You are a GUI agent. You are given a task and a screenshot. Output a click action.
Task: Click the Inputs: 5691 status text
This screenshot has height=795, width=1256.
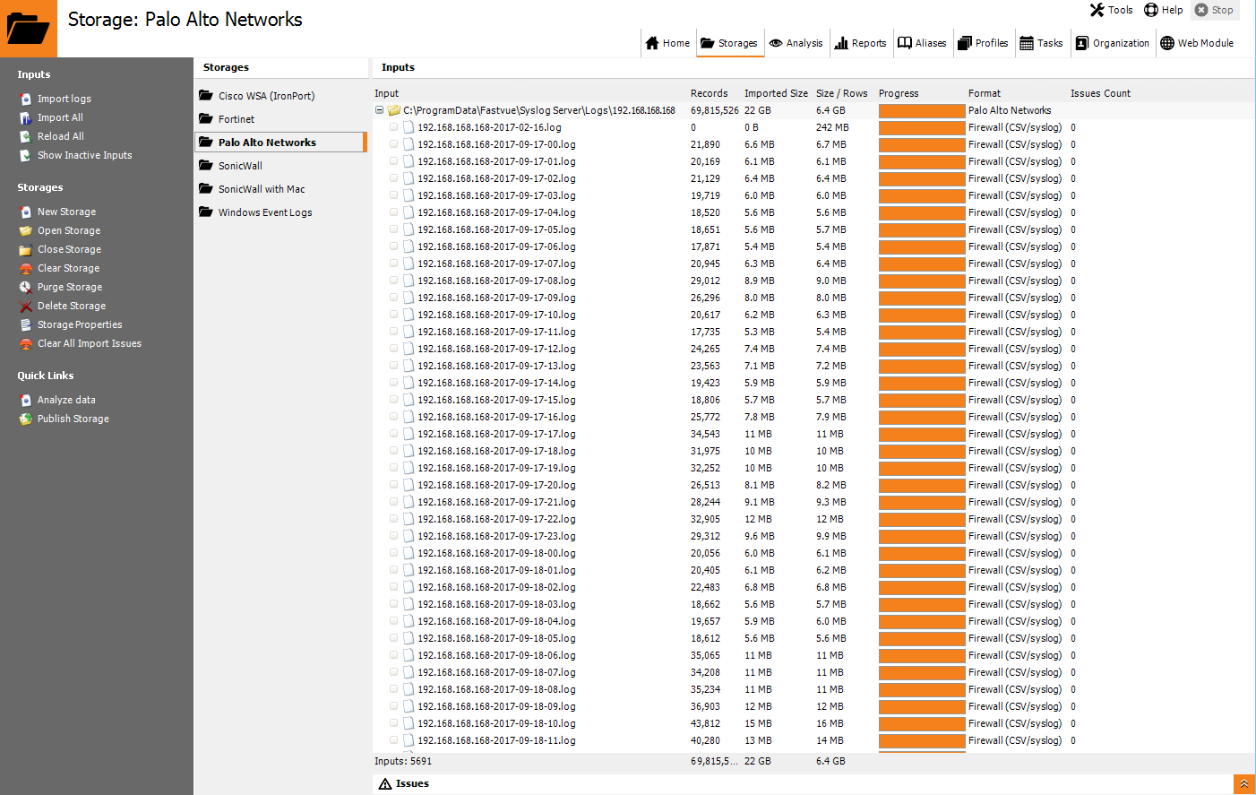pos(402,761)
